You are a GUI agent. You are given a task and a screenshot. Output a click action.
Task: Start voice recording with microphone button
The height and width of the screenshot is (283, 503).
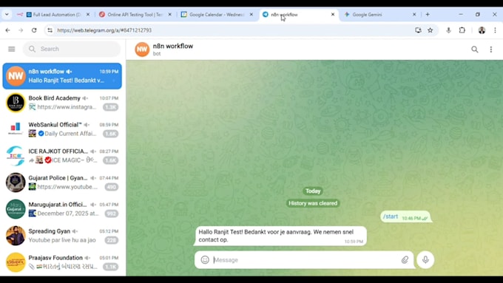tap(425, 260)
